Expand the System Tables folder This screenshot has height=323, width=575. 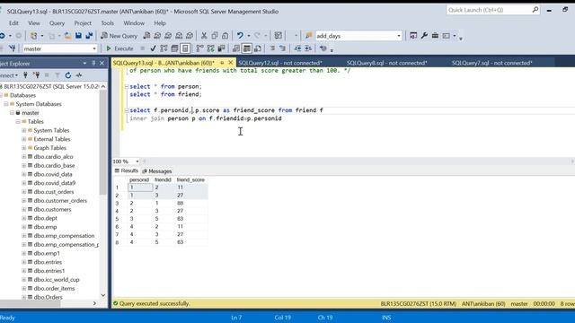click(x=24, y=130)
